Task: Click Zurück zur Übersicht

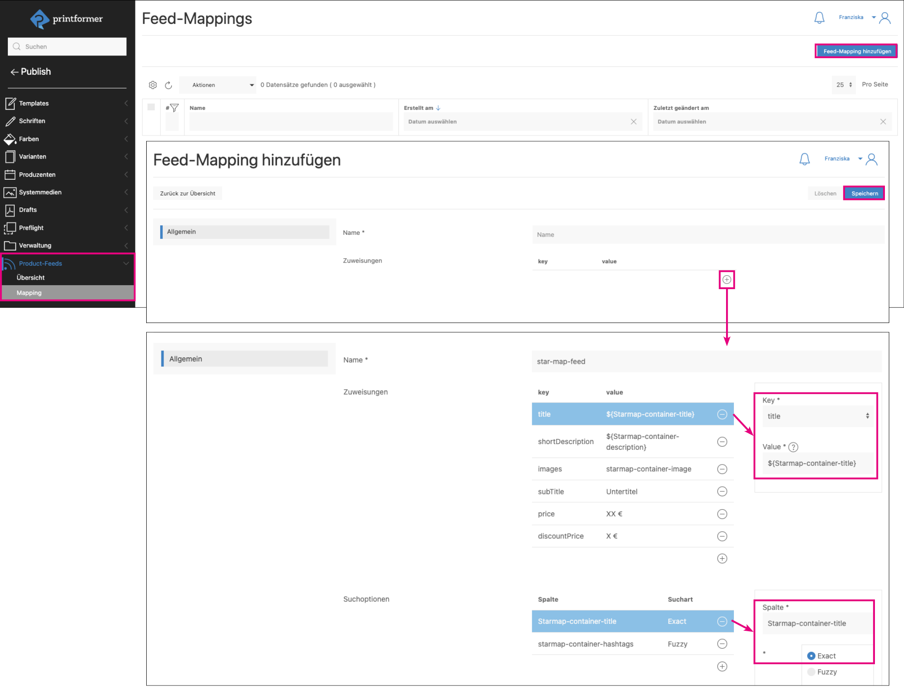Action: (x=187, y=194)
